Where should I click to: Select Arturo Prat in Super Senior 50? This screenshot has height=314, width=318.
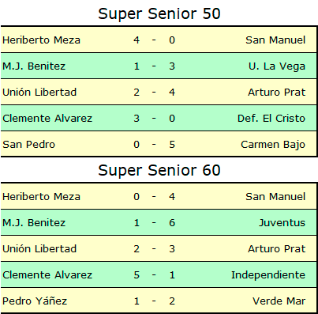277,93
